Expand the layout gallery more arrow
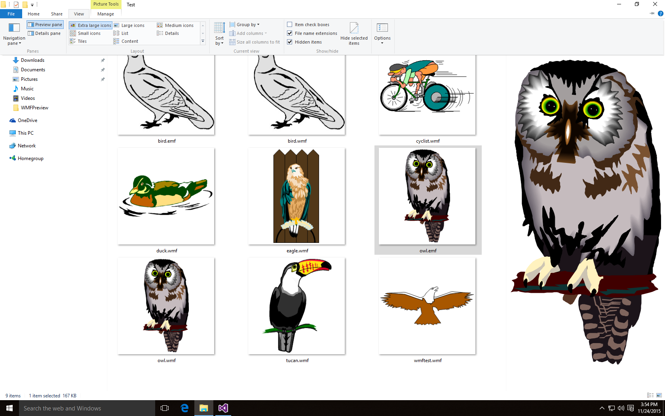The width and height of the screenshot is (665, 416). 203,41
